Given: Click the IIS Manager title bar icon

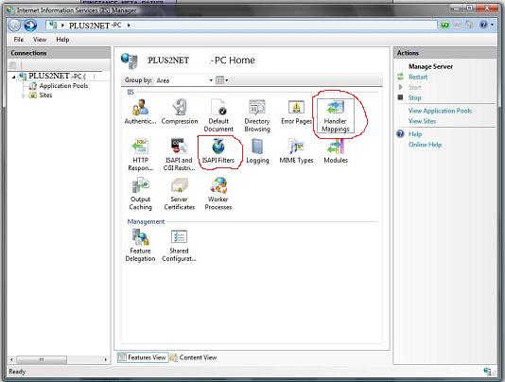Looking at the screenshot, I should (10, 10).
